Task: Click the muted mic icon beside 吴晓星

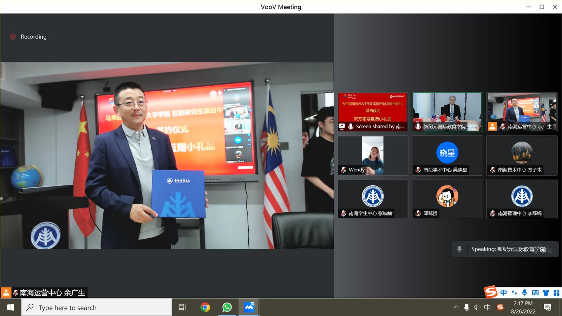Action: coord(418,170)
